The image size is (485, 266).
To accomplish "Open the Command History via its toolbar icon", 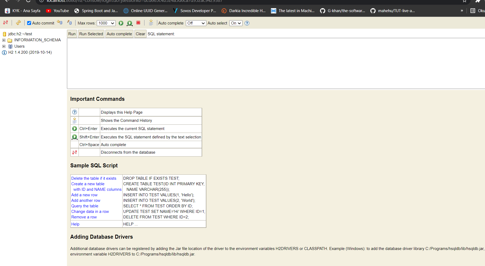I will tap(151, 23).
